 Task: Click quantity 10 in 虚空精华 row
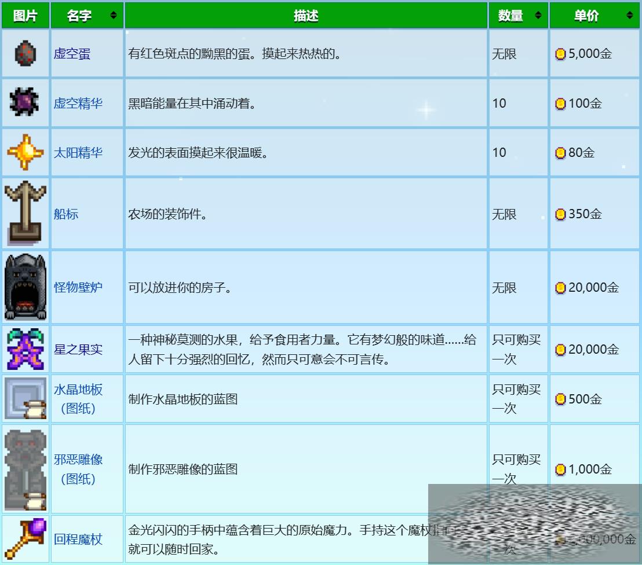(499, 104)
